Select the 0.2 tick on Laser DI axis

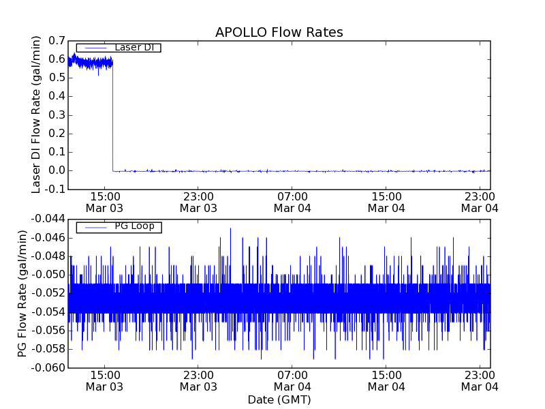[57, 134]
